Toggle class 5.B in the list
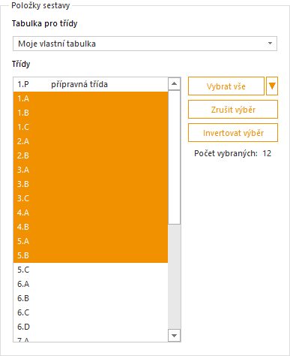This screenshot has height=356, width=290. (x=91, y=255)
